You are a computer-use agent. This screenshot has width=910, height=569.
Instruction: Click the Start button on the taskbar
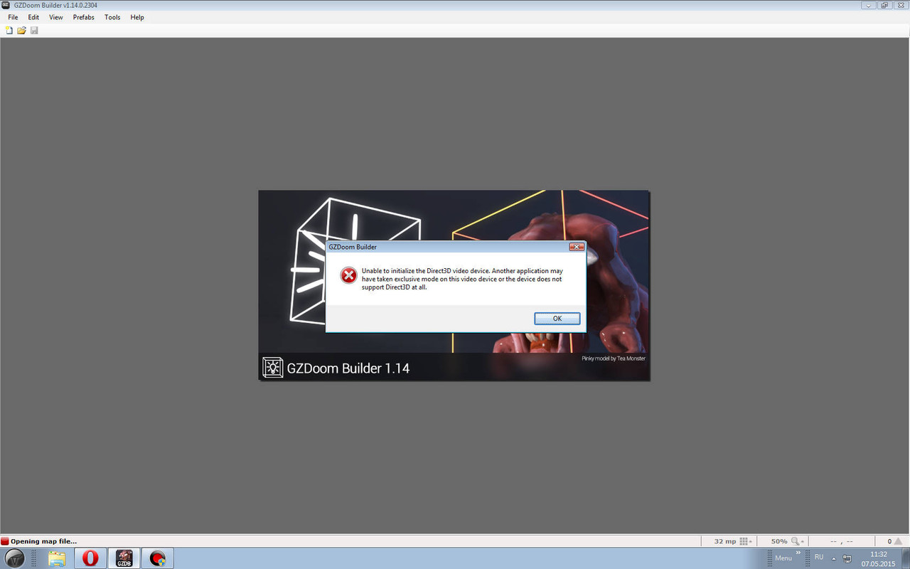(15, 558)
